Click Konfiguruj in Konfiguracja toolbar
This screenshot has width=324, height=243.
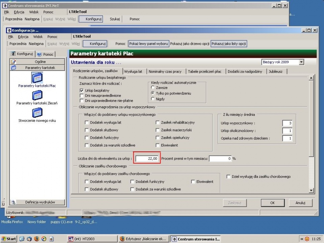pos(95,44)
